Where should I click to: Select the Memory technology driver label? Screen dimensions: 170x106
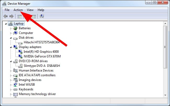click(37, 94)
